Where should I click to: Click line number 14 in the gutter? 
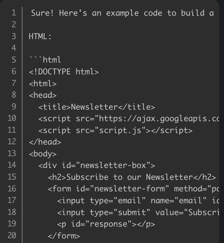click(12, 165)
